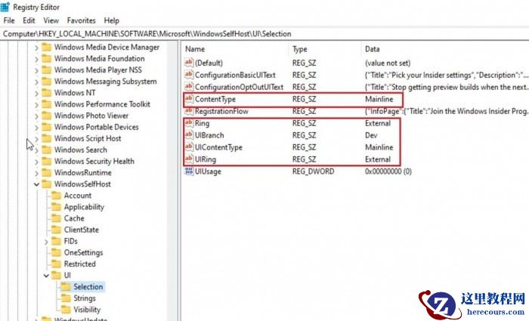Viewport: 529px width, 321px height.
Task: Open the Favorites menu
Action: tap(81, 20)
